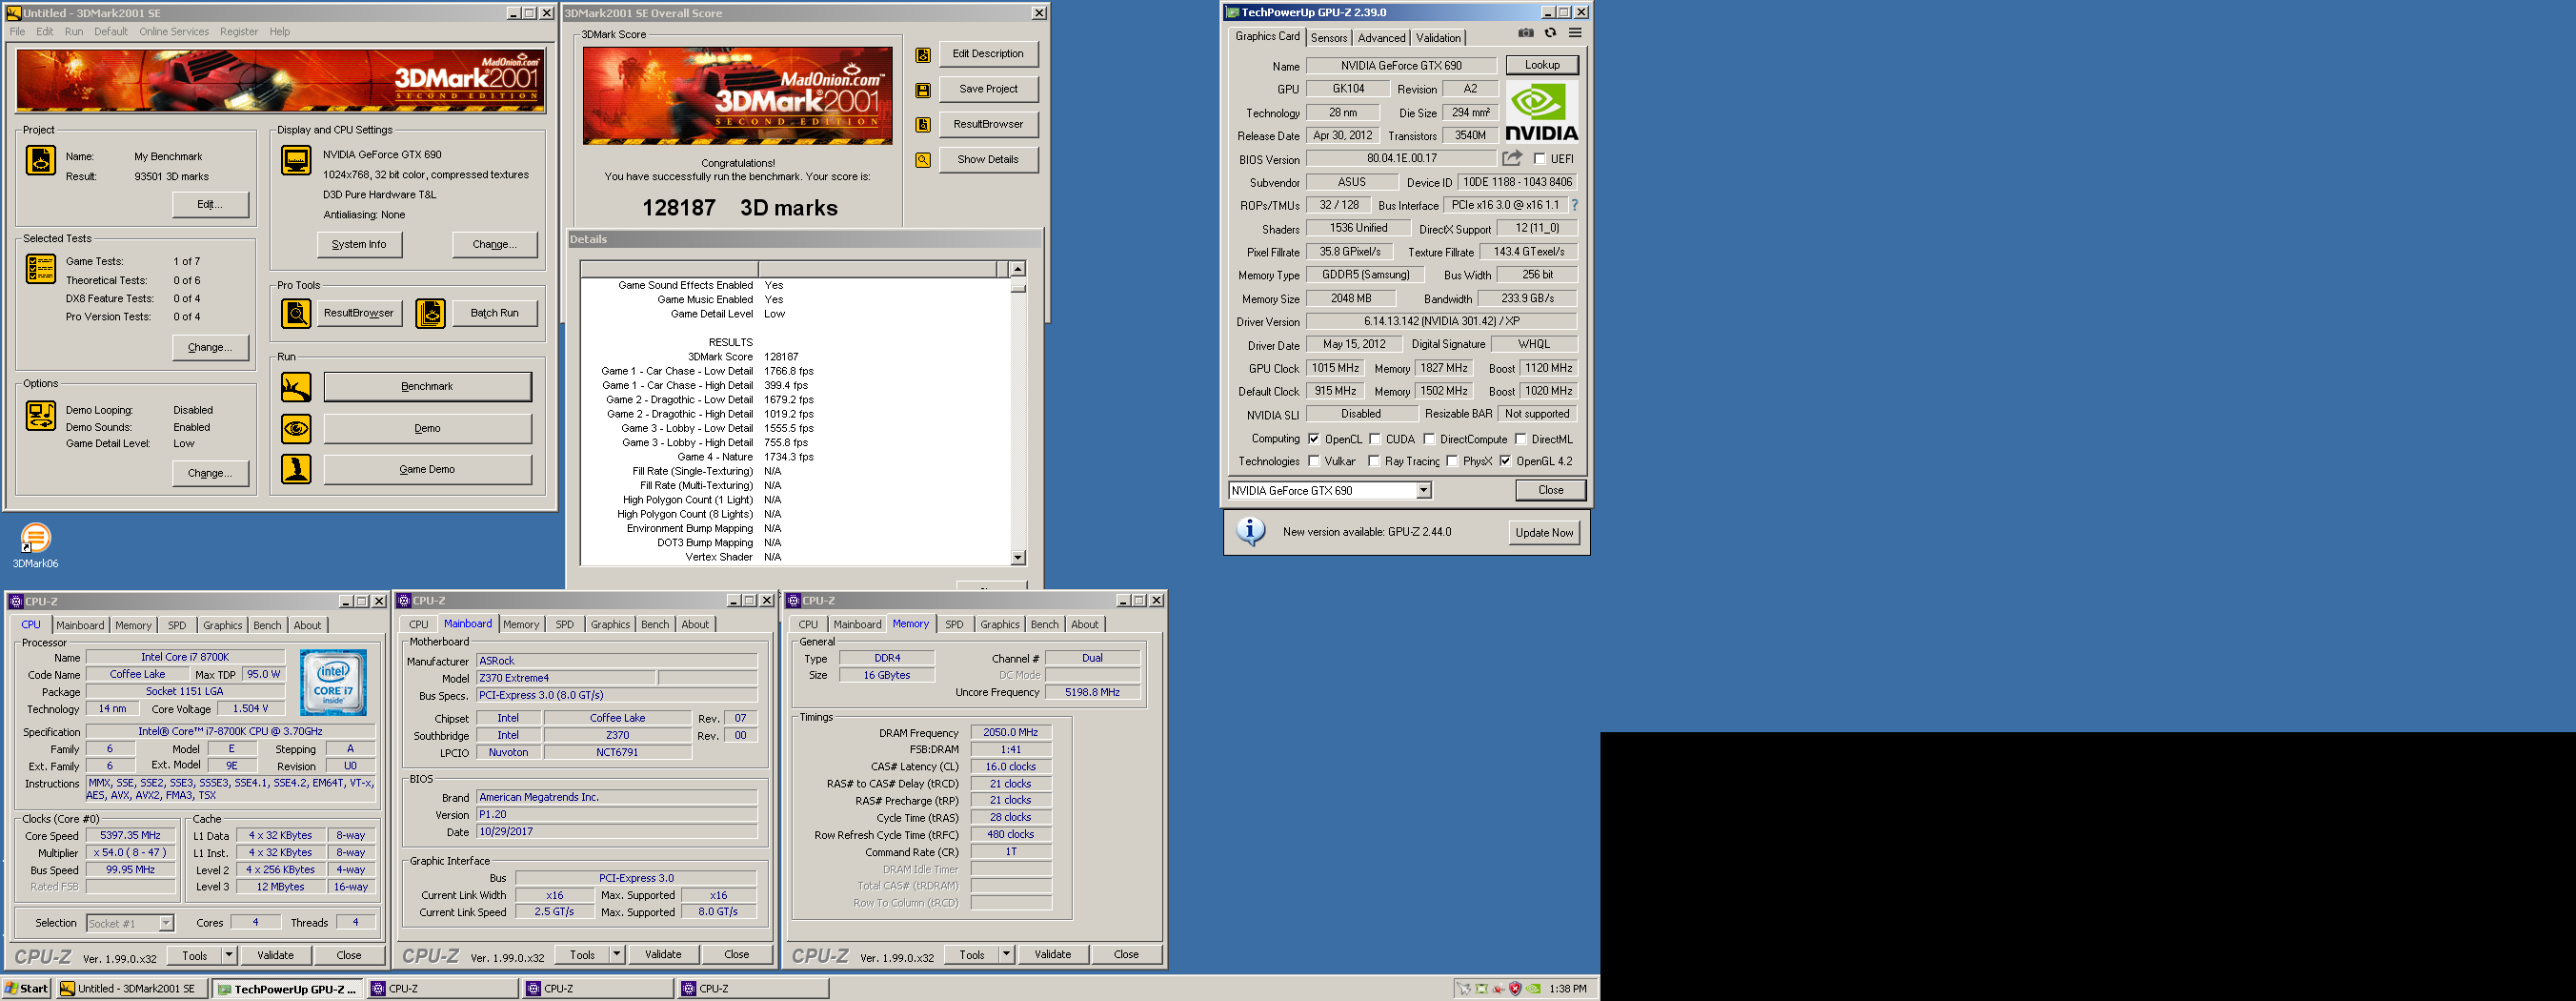The image size is (2576, 1001).
Task: Open the File menu in 3DMark2001
Action: coord(17,31)
